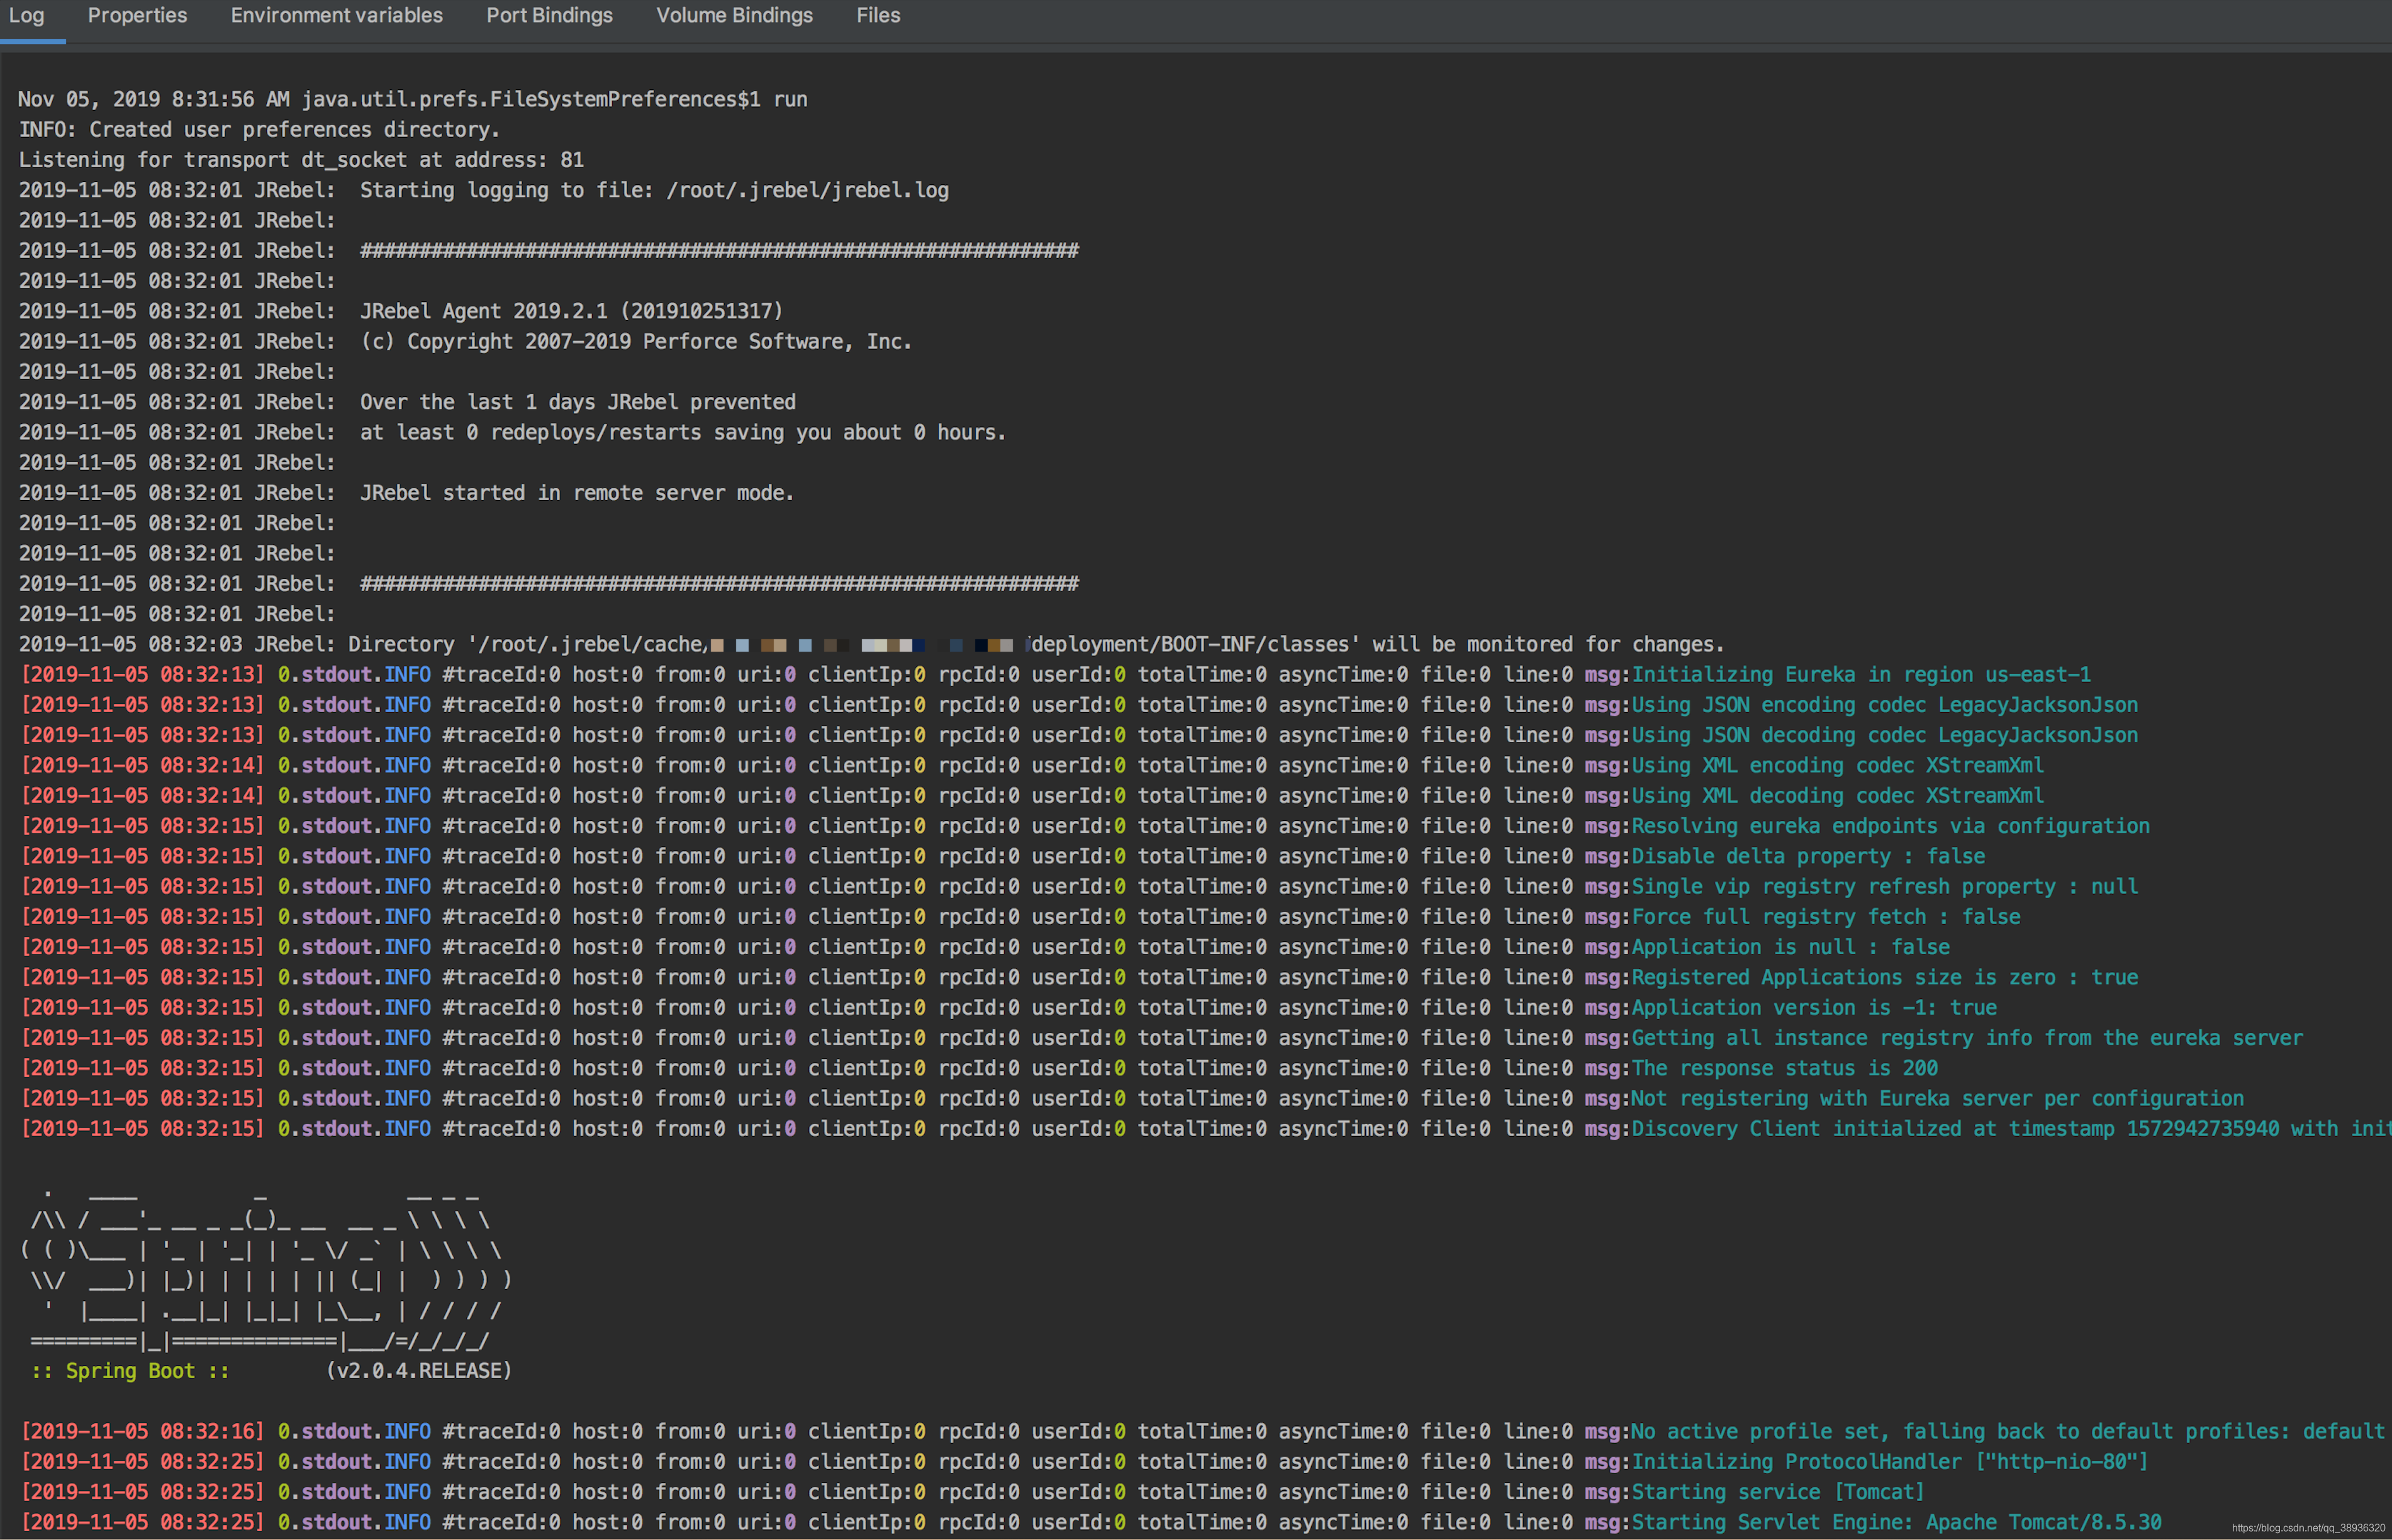Click 'Not registering with Eureka server' message
The image size is (2392, 1540).
1938,1099
